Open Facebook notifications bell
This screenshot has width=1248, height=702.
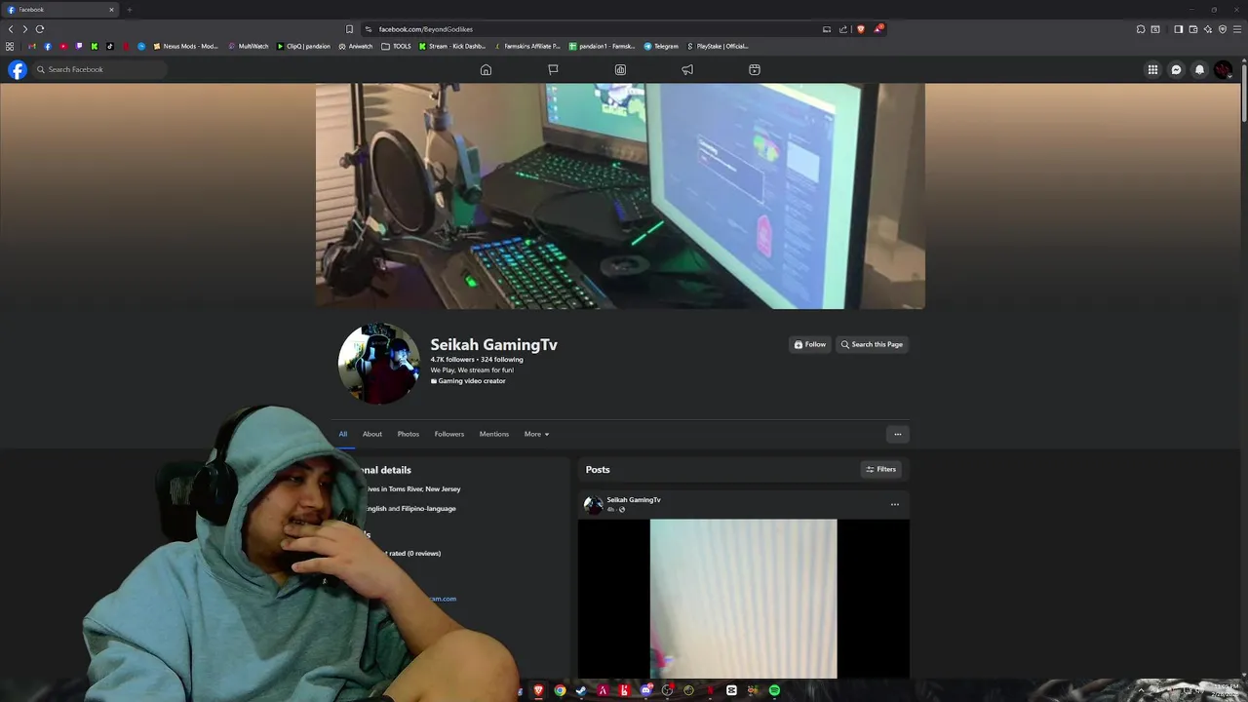(x=1199, y=69)
